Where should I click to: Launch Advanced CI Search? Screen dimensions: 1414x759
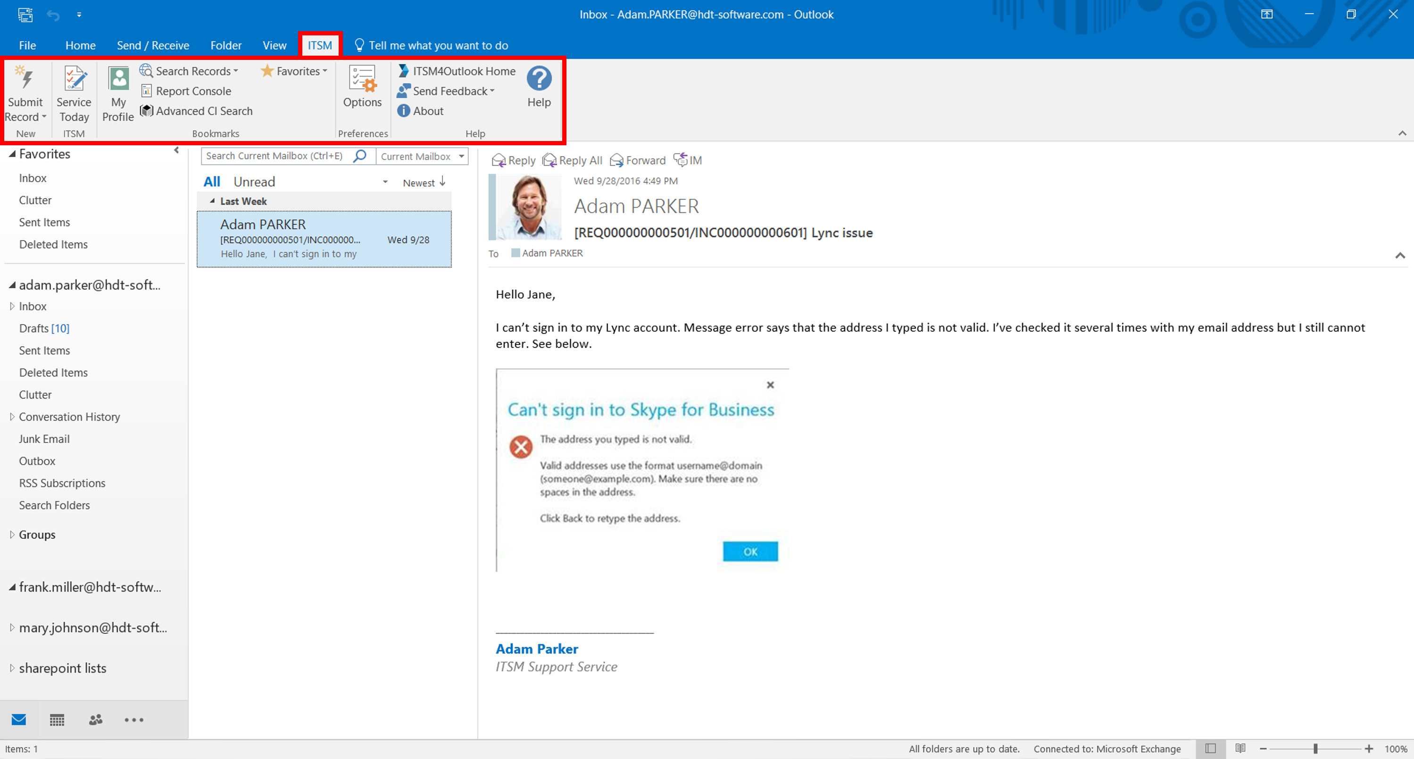196,111
